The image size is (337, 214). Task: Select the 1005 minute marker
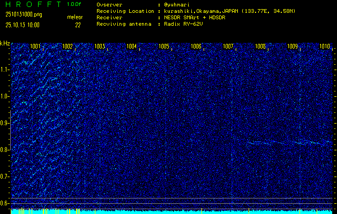[x=164, y=47]
